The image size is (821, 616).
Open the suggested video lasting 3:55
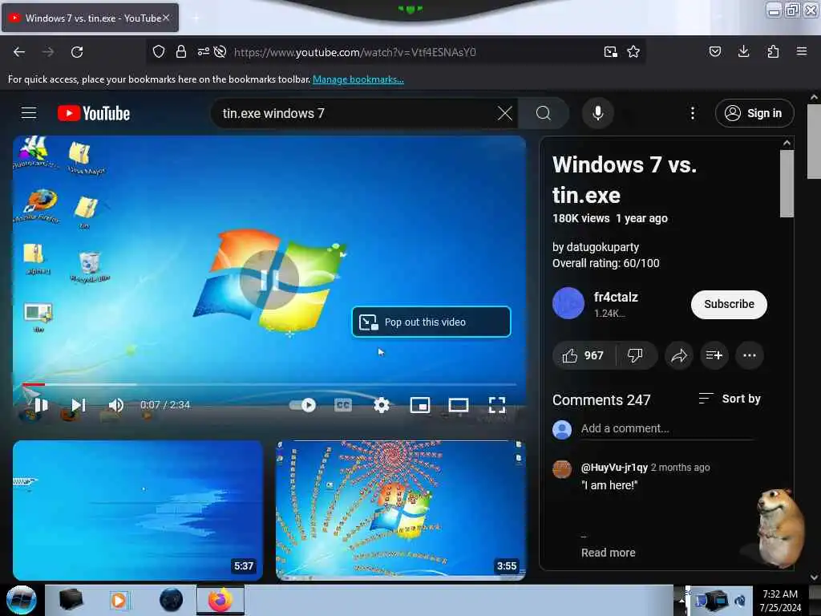pyautogui.click(x=401, y=510)
